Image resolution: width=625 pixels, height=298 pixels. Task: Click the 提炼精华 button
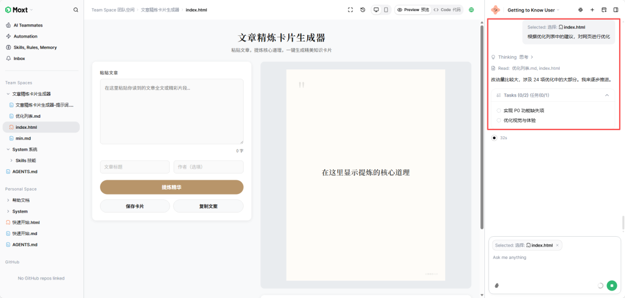[172, 187]
